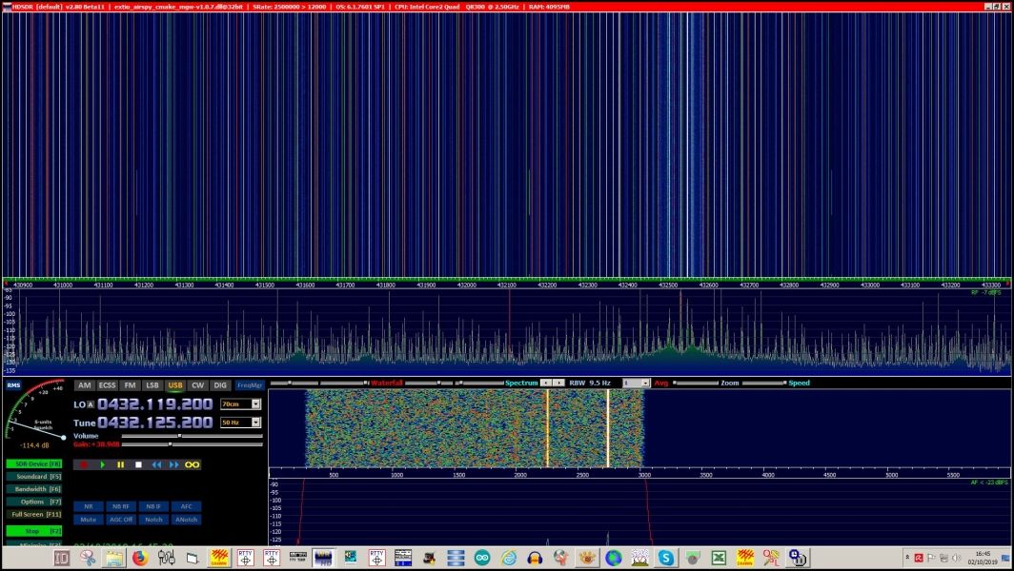Click the pause playback icon
The image size is (1014, 571).
pyautogui.click(x=120, y=464)
